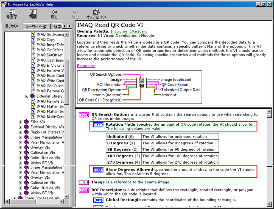Image resolution: width=274 pixels, height=209 pixels.
Task: Click the tab strip left scroll arrow
Action: click(65, 26)
